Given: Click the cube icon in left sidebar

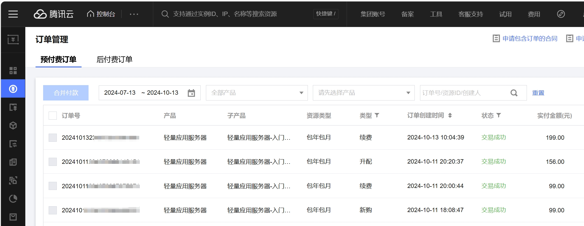Looking at the screenshot, I should pos(13,125).
